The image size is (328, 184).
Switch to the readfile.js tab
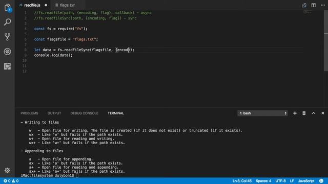[x=32, y=5]
